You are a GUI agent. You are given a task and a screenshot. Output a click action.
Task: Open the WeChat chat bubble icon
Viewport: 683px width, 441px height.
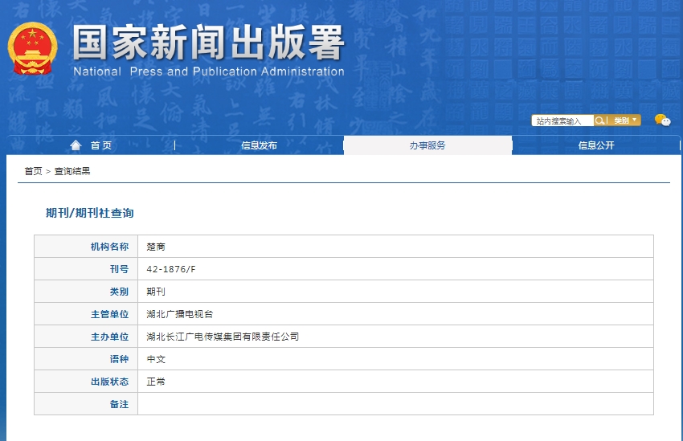pyautogui.click(x=662, y=120)
